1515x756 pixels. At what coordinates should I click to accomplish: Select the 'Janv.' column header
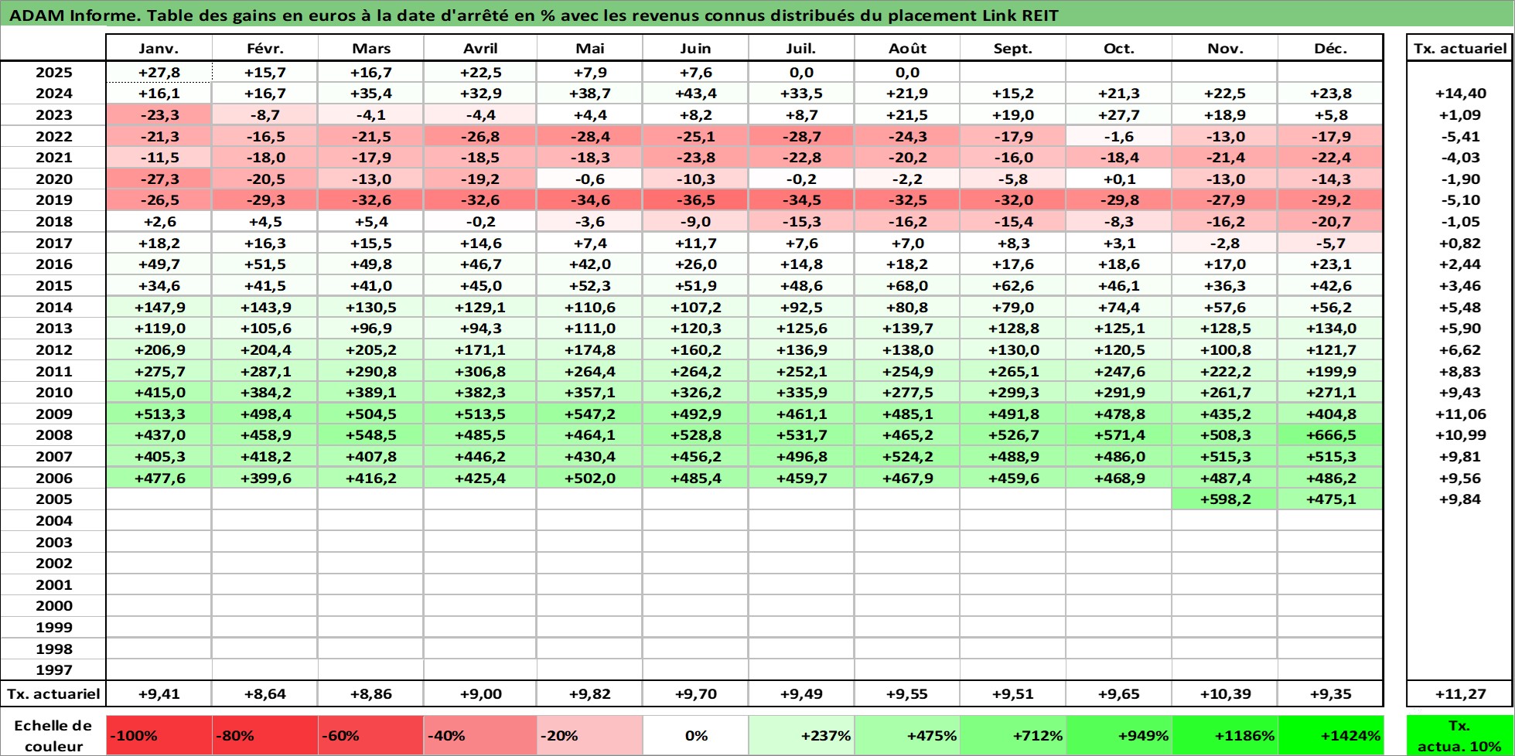[159, 48]
